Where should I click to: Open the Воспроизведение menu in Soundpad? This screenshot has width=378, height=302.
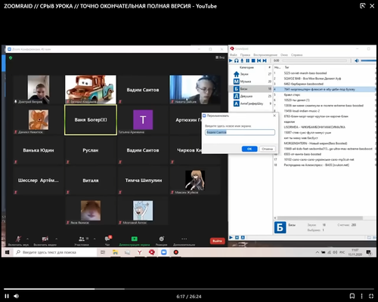265,54
